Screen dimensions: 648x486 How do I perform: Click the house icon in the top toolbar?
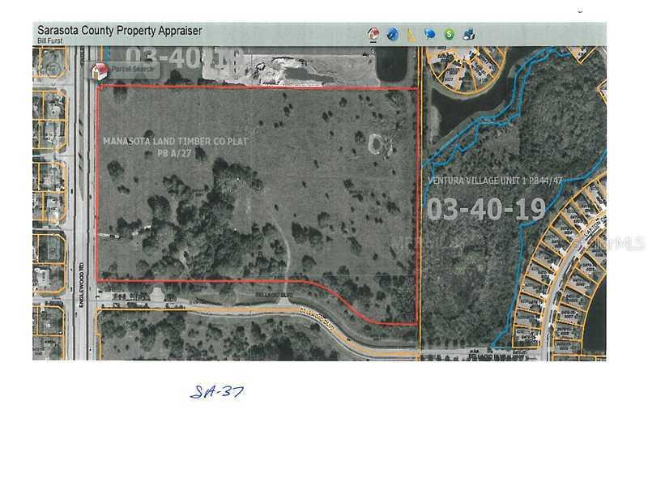[x=373, y=34]
